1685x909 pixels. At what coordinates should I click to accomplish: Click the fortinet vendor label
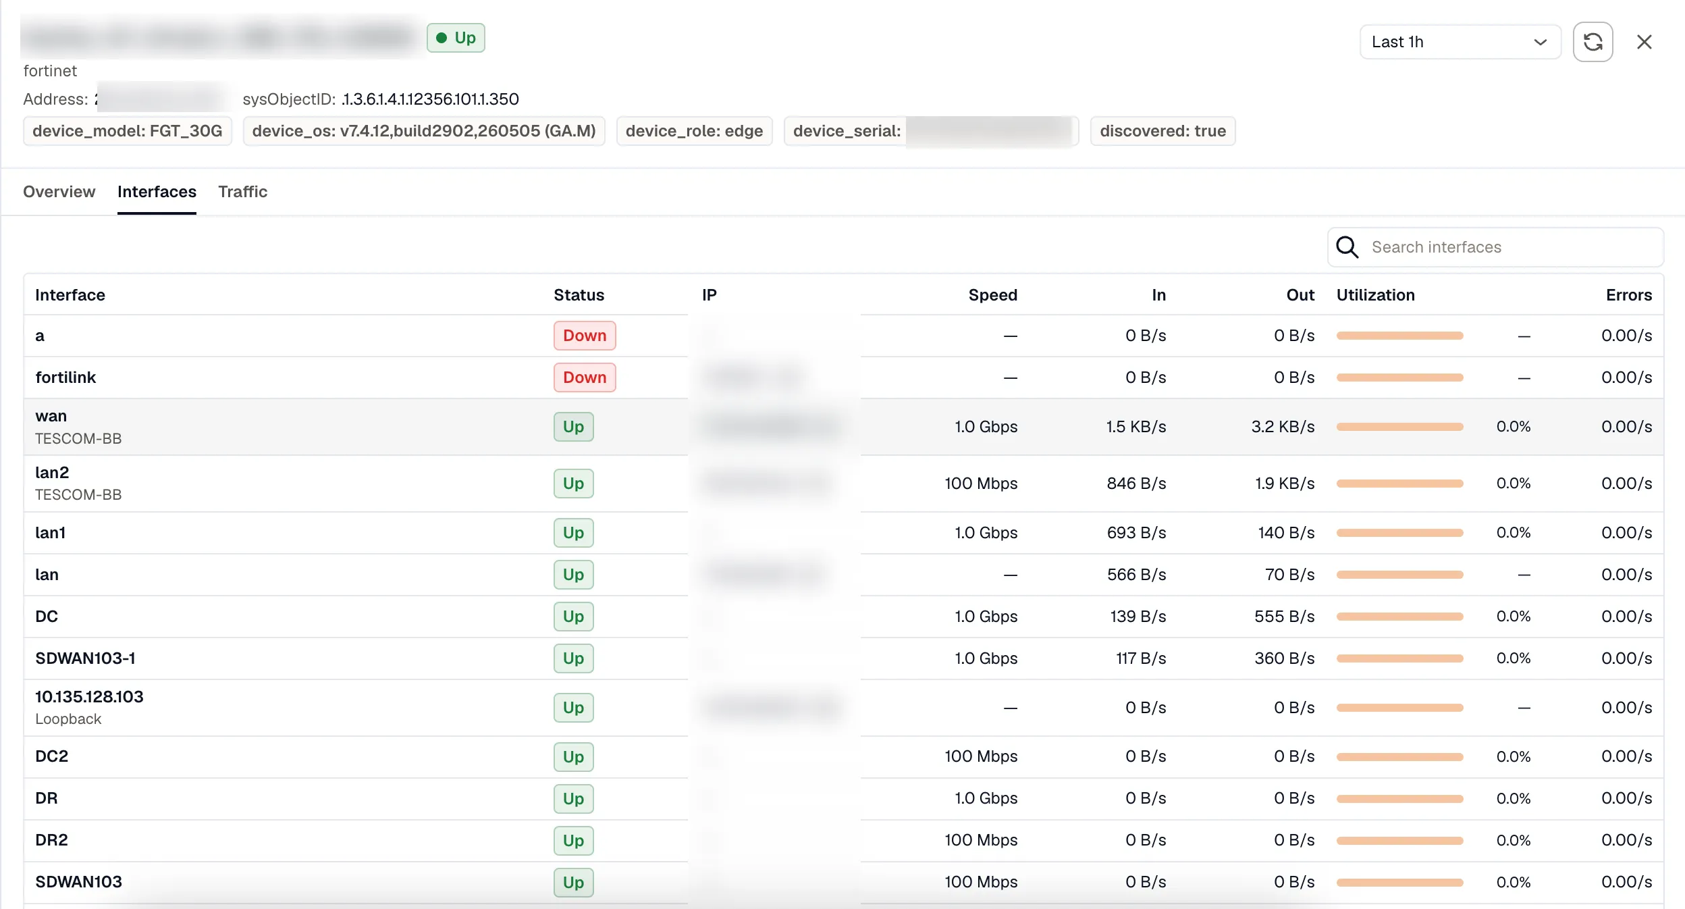pos(50,71)
